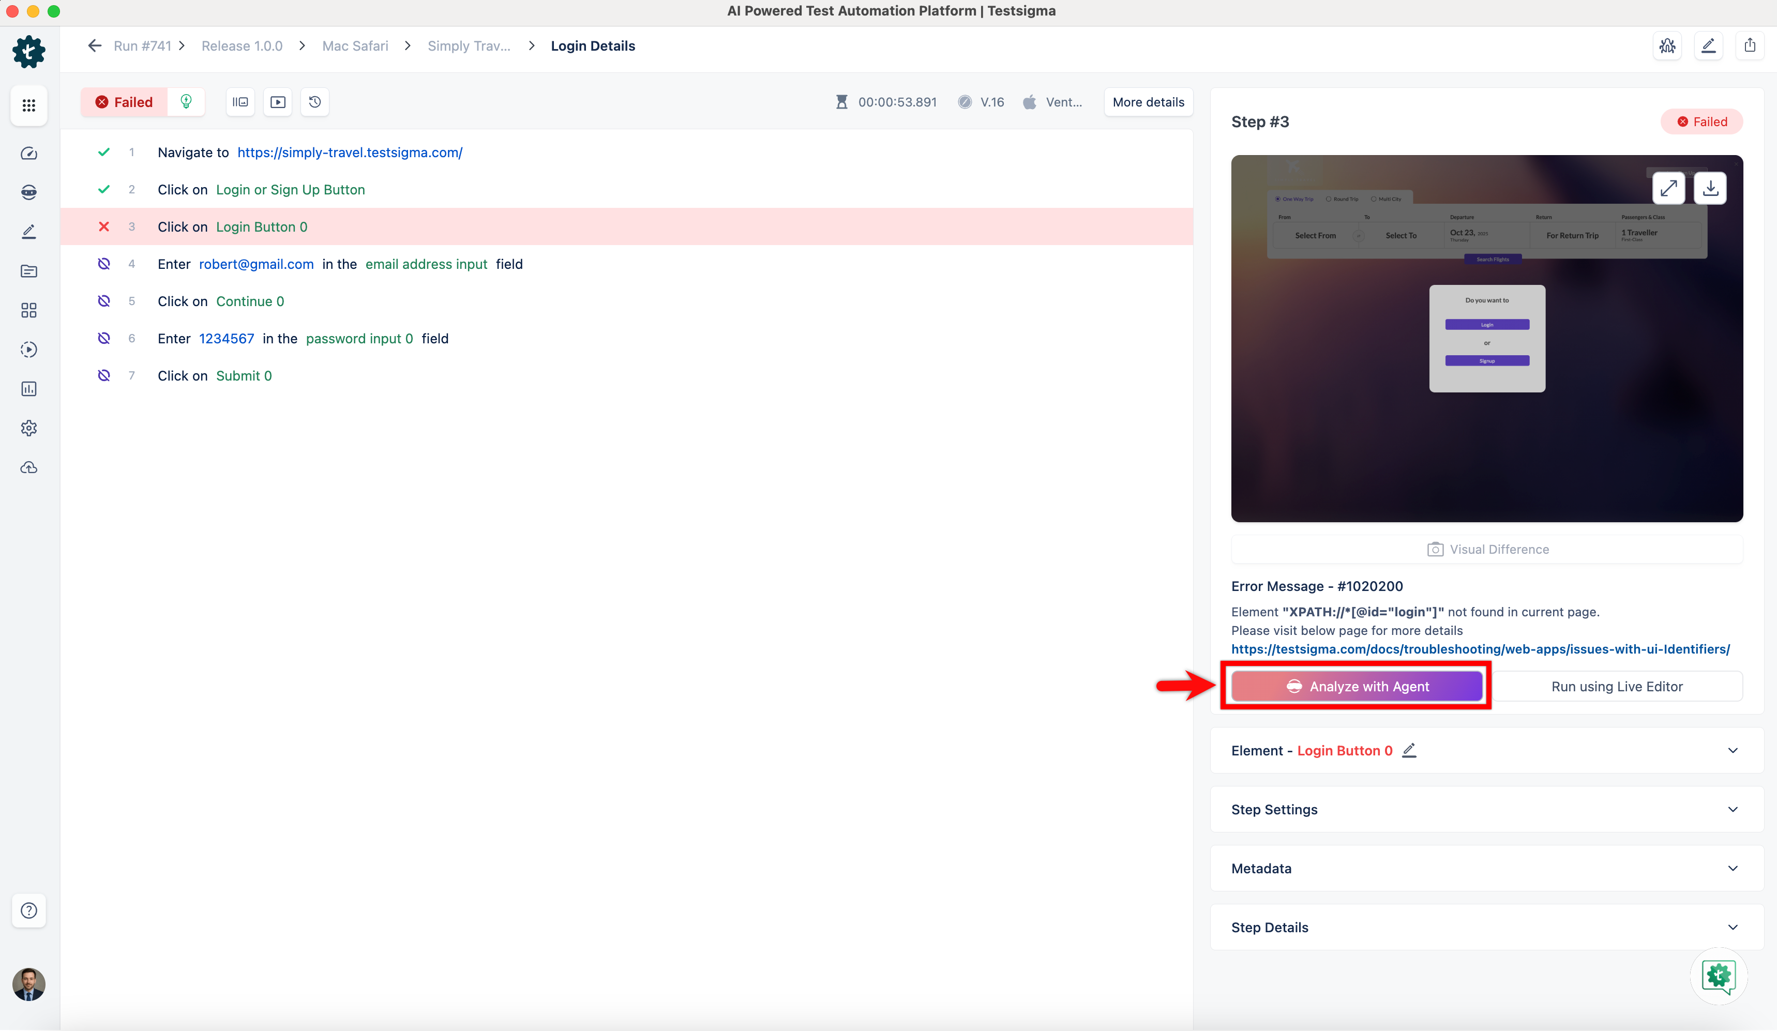The image size is (1777, 1031).
Task: Open the settings gear in sidebar
Action: tap(29, 428)
